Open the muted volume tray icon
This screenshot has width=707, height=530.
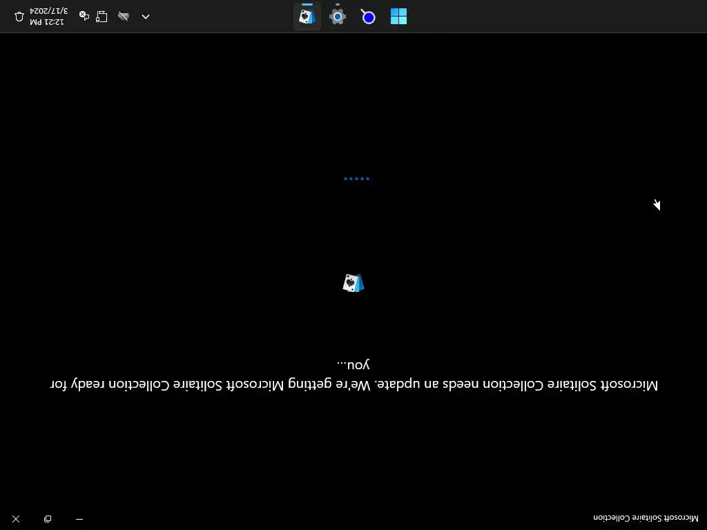(x=84, y=17)
